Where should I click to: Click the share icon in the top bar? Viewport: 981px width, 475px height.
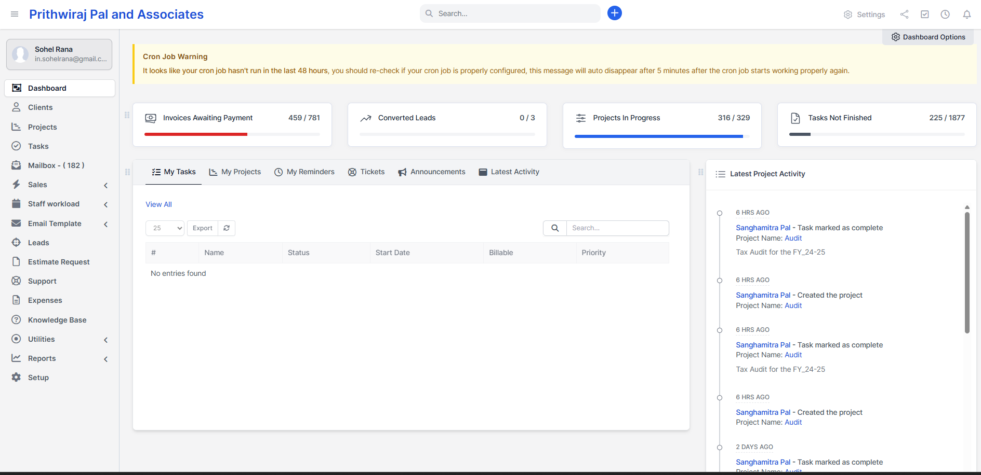point(904,14)
